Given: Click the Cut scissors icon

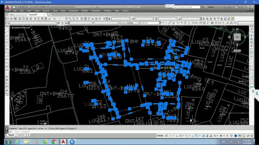Looking at the screenshot, I should click(35, 19).
